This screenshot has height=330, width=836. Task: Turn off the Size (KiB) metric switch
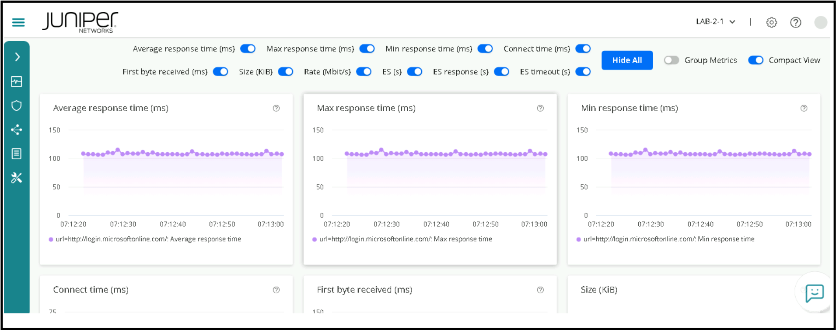click(286, 72)
